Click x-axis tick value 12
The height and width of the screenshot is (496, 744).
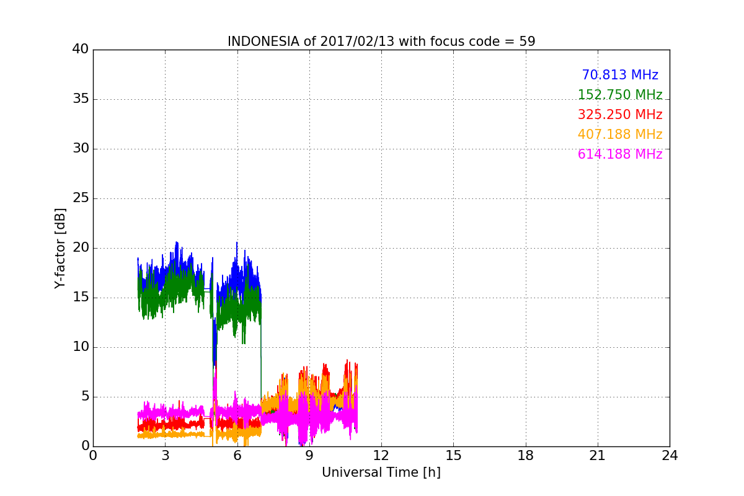click(381, 456)
